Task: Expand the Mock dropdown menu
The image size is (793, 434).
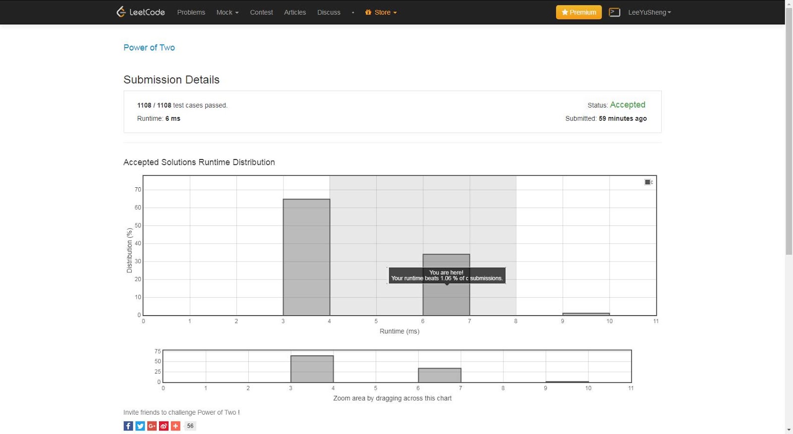Action: [227, 12]
